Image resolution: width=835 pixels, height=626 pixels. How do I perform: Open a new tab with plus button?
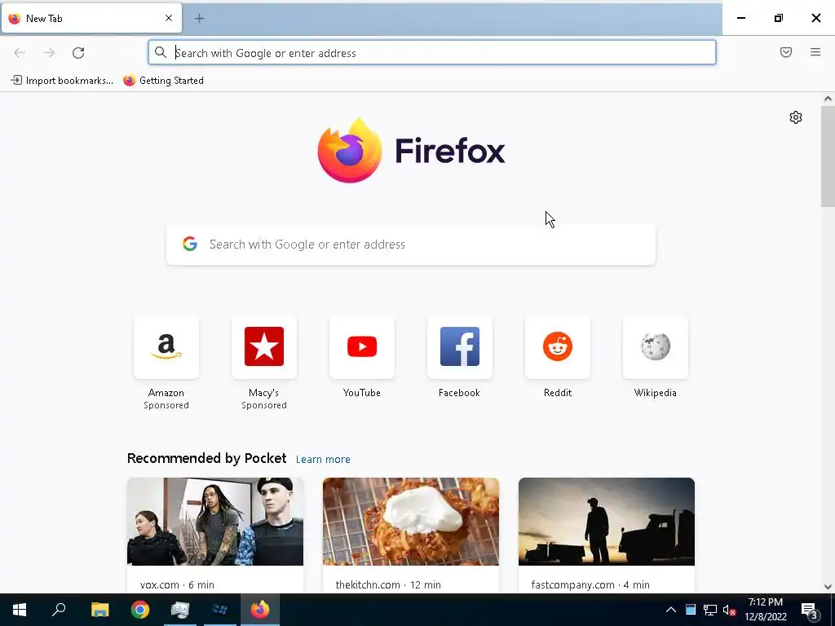point(199,19)
